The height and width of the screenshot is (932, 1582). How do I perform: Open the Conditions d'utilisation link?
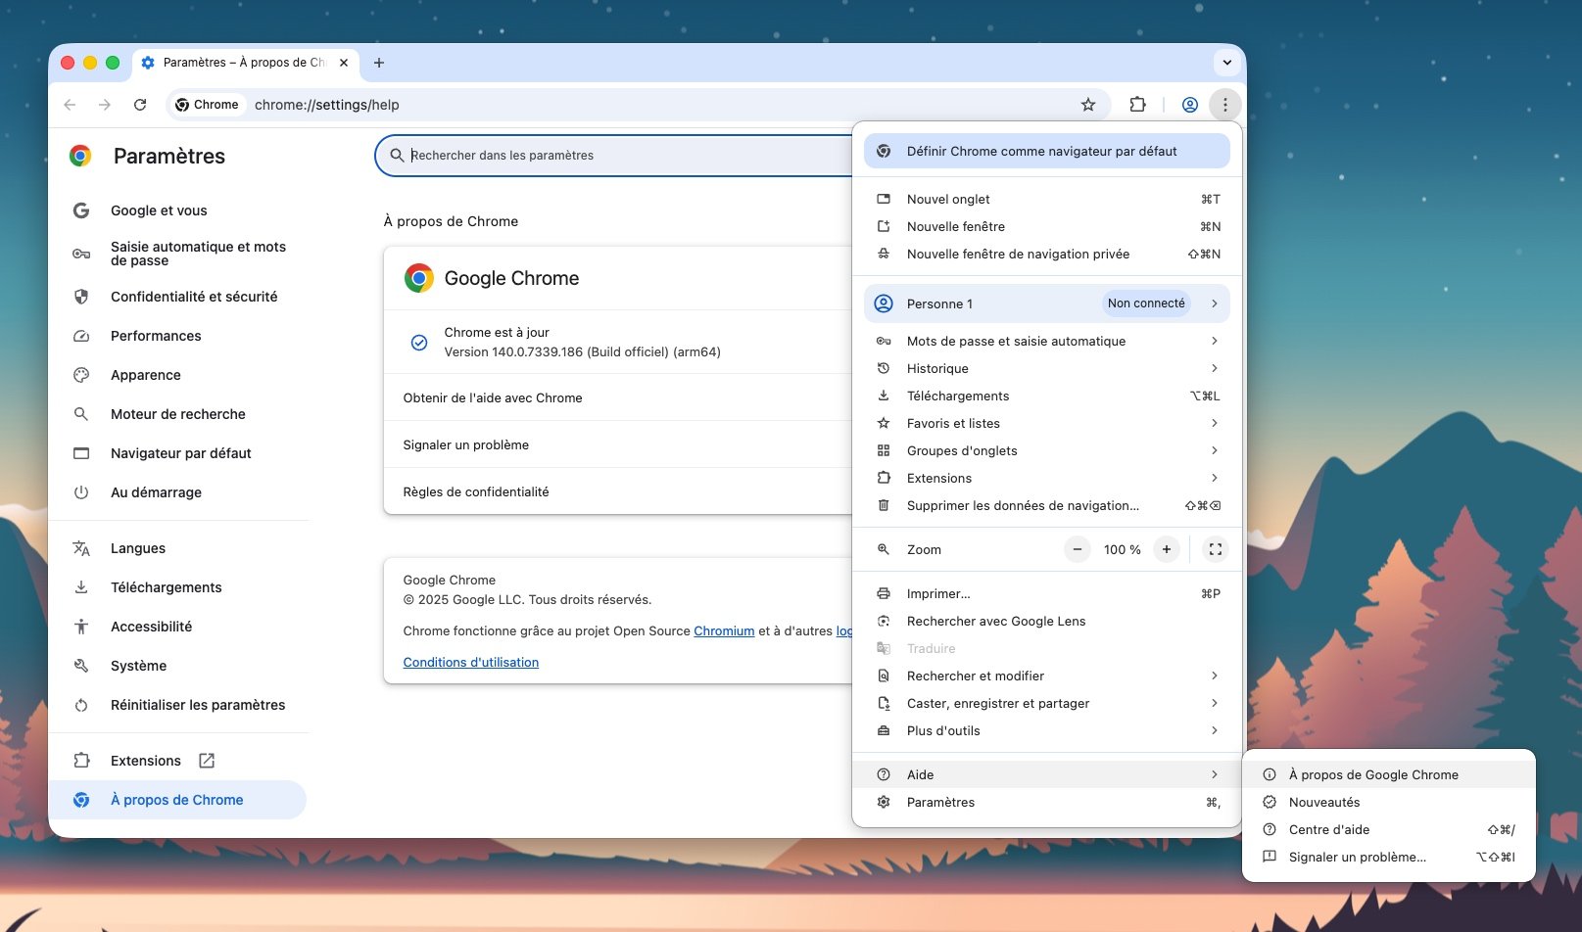(470, 662)
